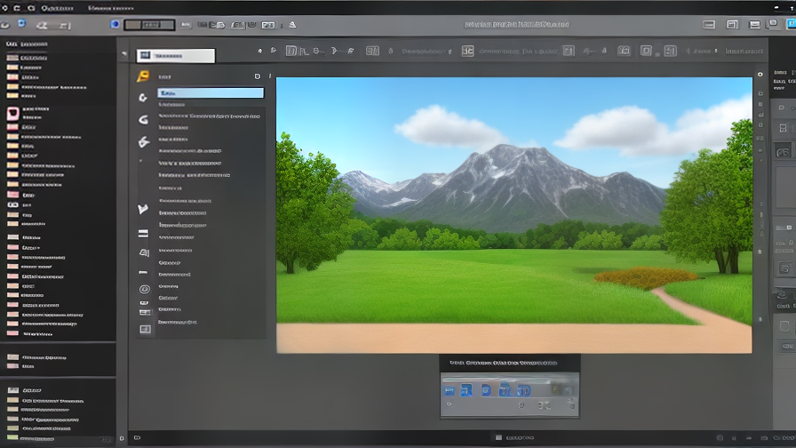The image size is (796, 448).
Task: Select the blue highlighted row in the list
Action: point(210,92)
